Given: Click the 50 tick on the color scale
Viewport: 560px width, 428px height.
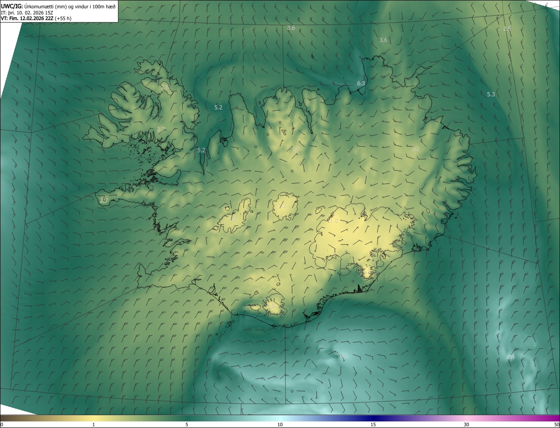Looking at the screenshot, I should [556, 424].
